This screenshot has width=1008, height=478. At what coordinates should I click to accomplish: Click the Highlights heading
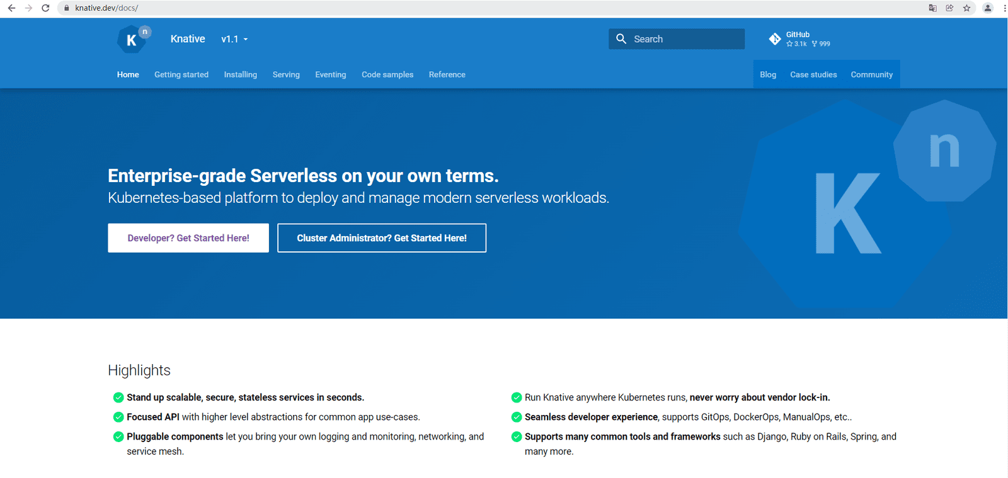point(139,370)
